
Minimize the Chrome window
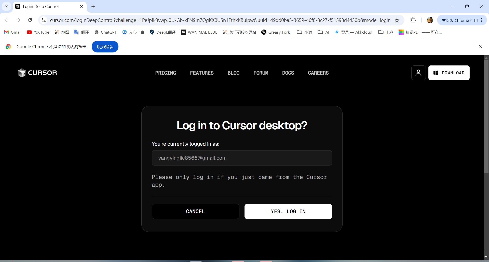point(453,6)
